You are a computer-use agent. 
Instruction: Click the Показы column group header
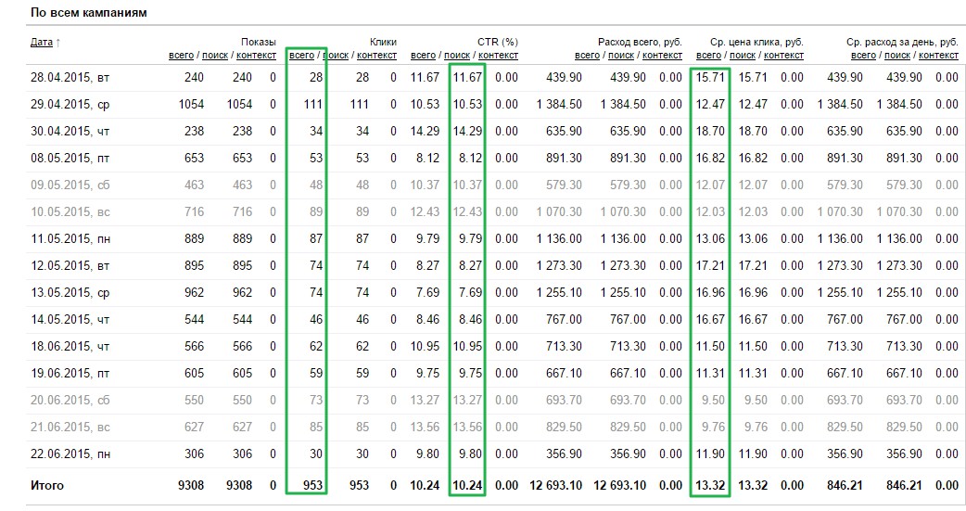[x=258, y=42]
